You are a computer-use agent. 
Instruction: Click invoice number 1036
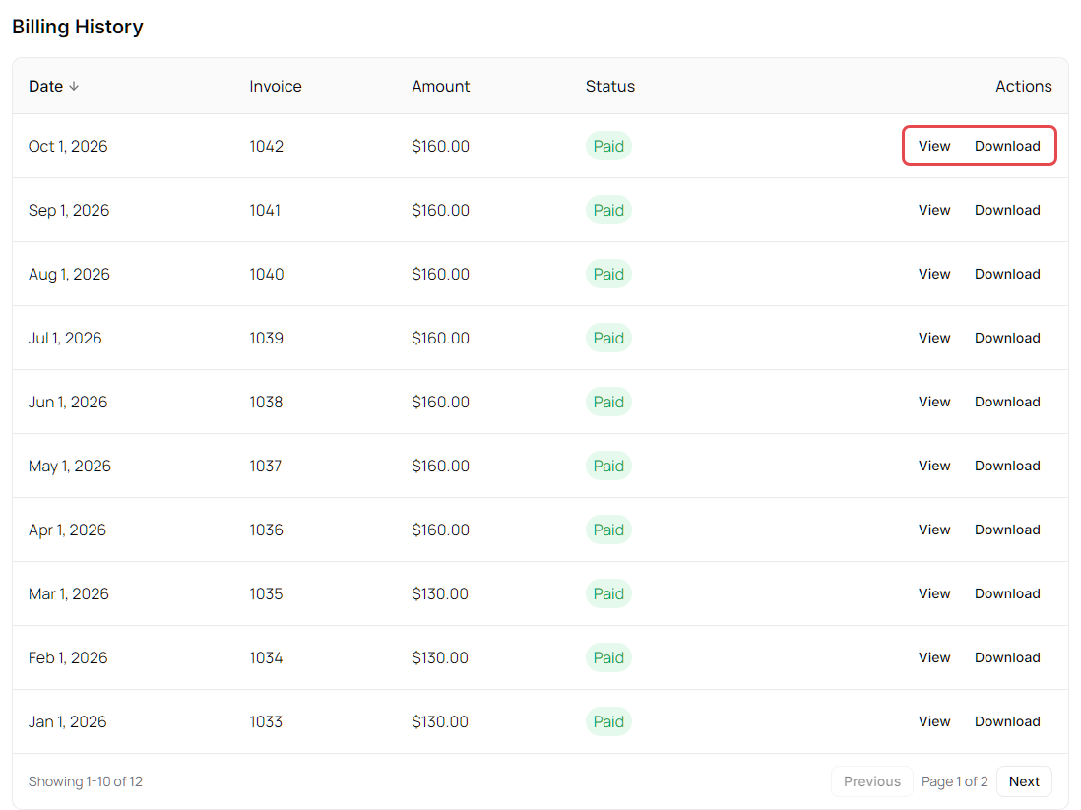266,530
